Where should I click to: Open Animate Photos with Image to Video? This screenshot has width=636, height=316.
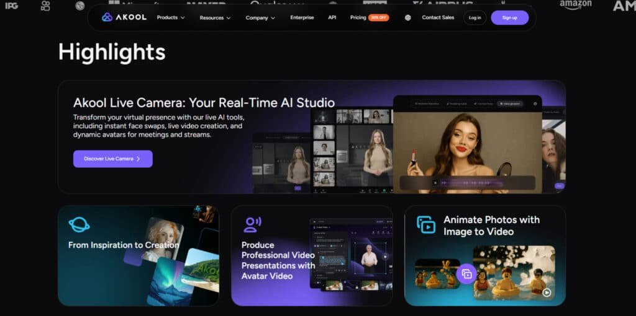485,256
